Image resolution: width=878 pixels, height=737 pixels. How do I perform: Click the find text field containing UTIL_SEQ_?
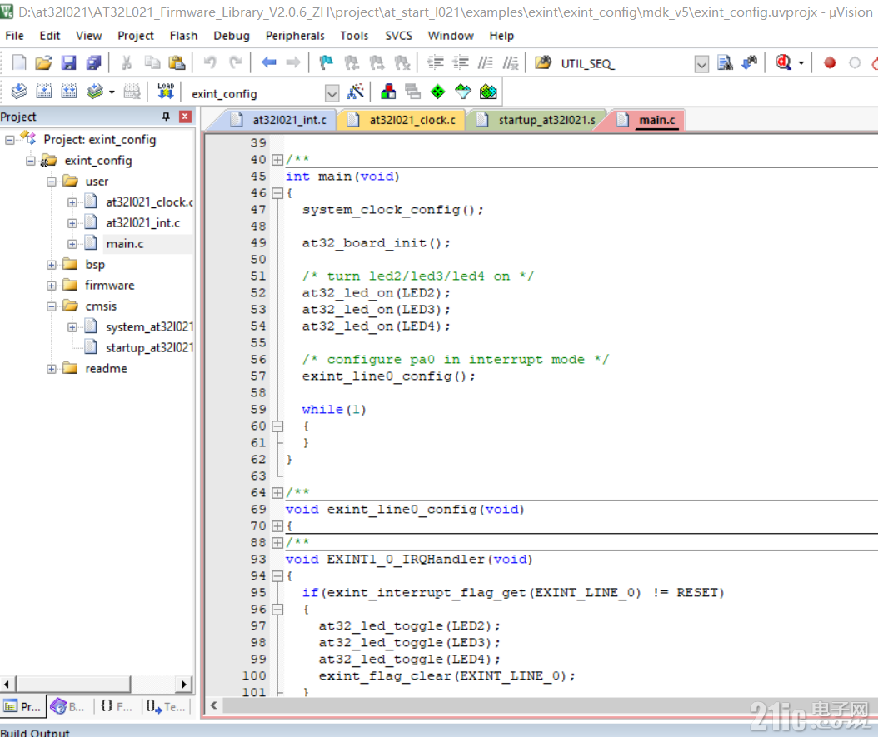pyautogui.click(x=626, y=64)
